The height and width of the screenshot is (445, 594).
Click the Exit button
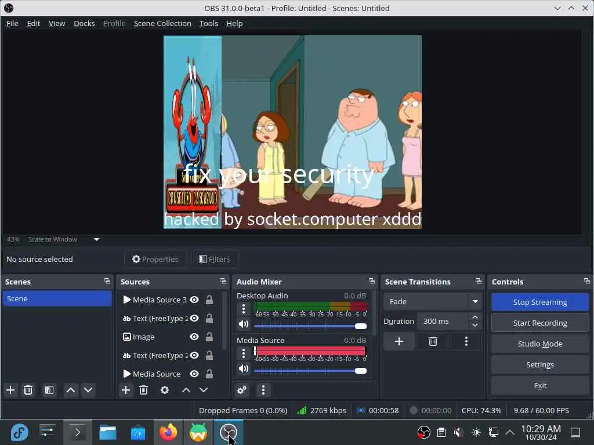[540, 385]
